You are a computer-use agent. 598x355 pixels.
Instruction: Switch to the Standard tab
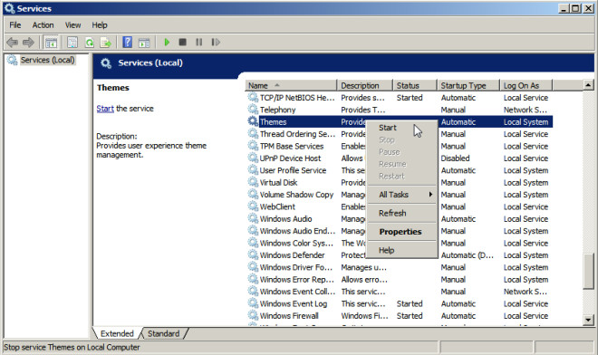click(163, 333)
